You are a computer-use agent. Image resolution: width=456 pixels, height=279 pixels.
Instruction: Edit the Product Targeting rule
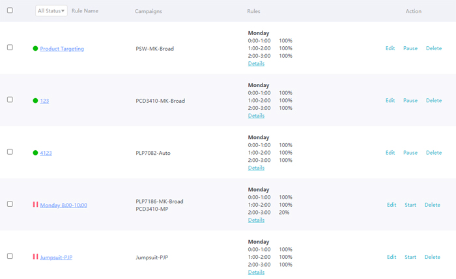point(390,49)
